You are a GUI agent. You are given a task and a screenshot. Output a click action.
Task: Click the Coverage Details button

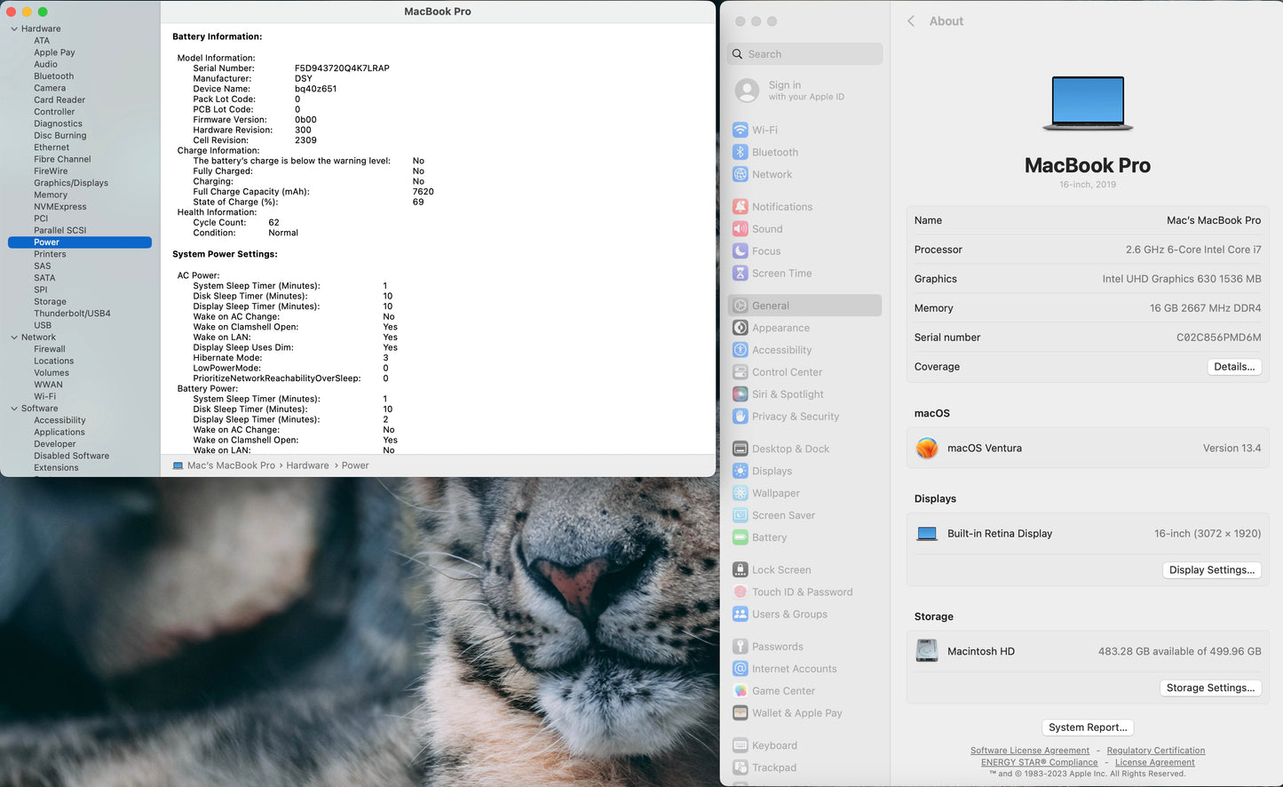[x=1234, y=367]
